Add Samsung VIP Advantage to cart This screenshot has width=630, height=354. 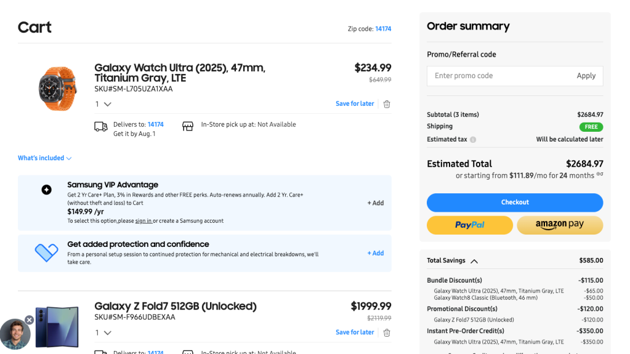pyautogui.click(x=375, y=203)
